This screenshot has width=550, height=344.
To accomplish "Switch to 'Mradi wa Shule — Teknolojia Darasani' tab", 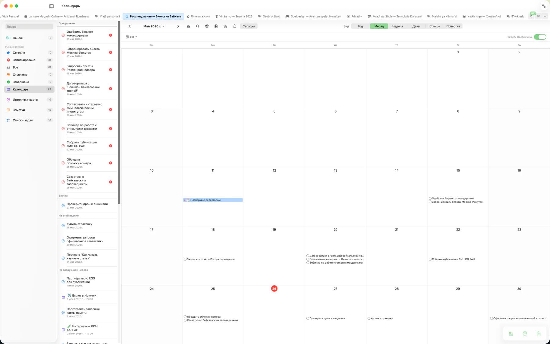I will (394, 17).
